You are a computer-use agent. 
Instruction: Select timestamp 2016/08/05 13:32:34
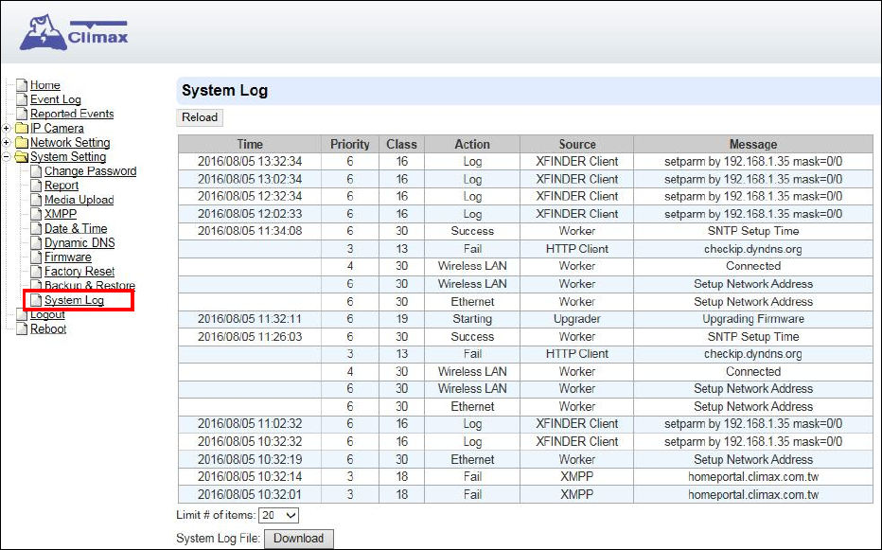[x=250, y=162]
